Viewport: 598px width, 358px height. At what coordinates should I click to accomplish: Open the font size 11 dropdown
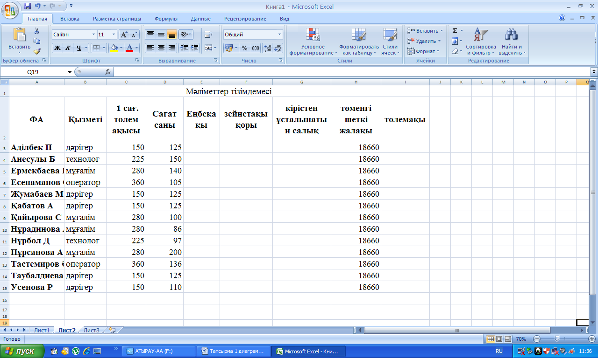point(114,34)
